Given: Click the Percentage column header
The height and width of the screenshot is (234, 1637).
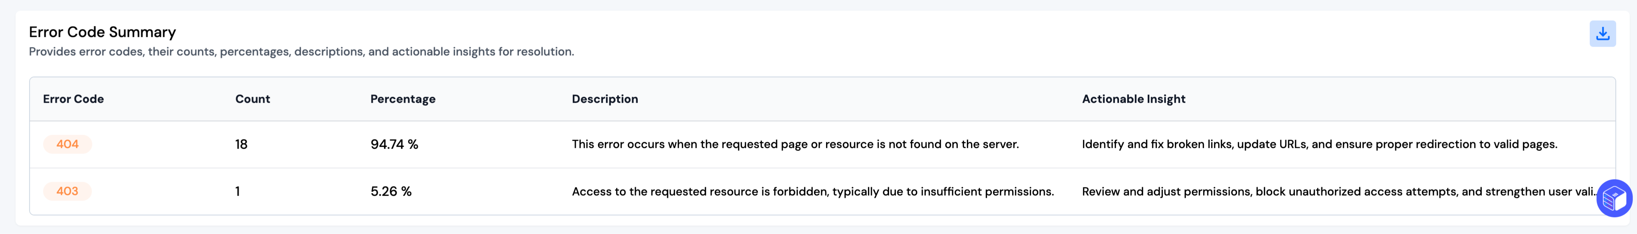Looking at the screenshot, I should point(403,99).
